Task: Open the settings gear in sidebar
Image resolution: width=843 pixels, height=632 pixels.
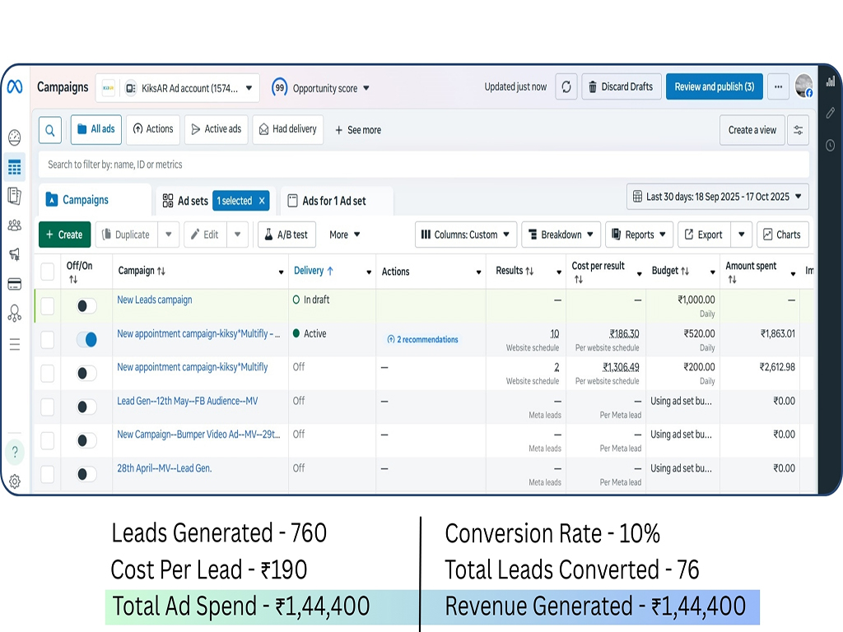Action: click(14, 481)
